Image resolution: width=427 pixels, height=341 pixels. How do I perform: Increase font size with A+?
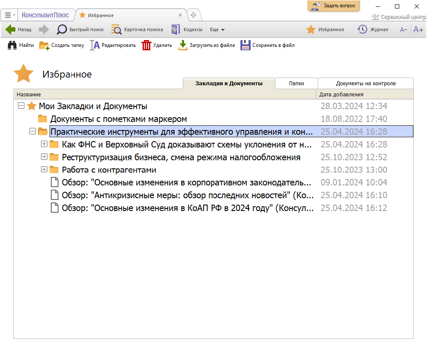tap(418, 29)
